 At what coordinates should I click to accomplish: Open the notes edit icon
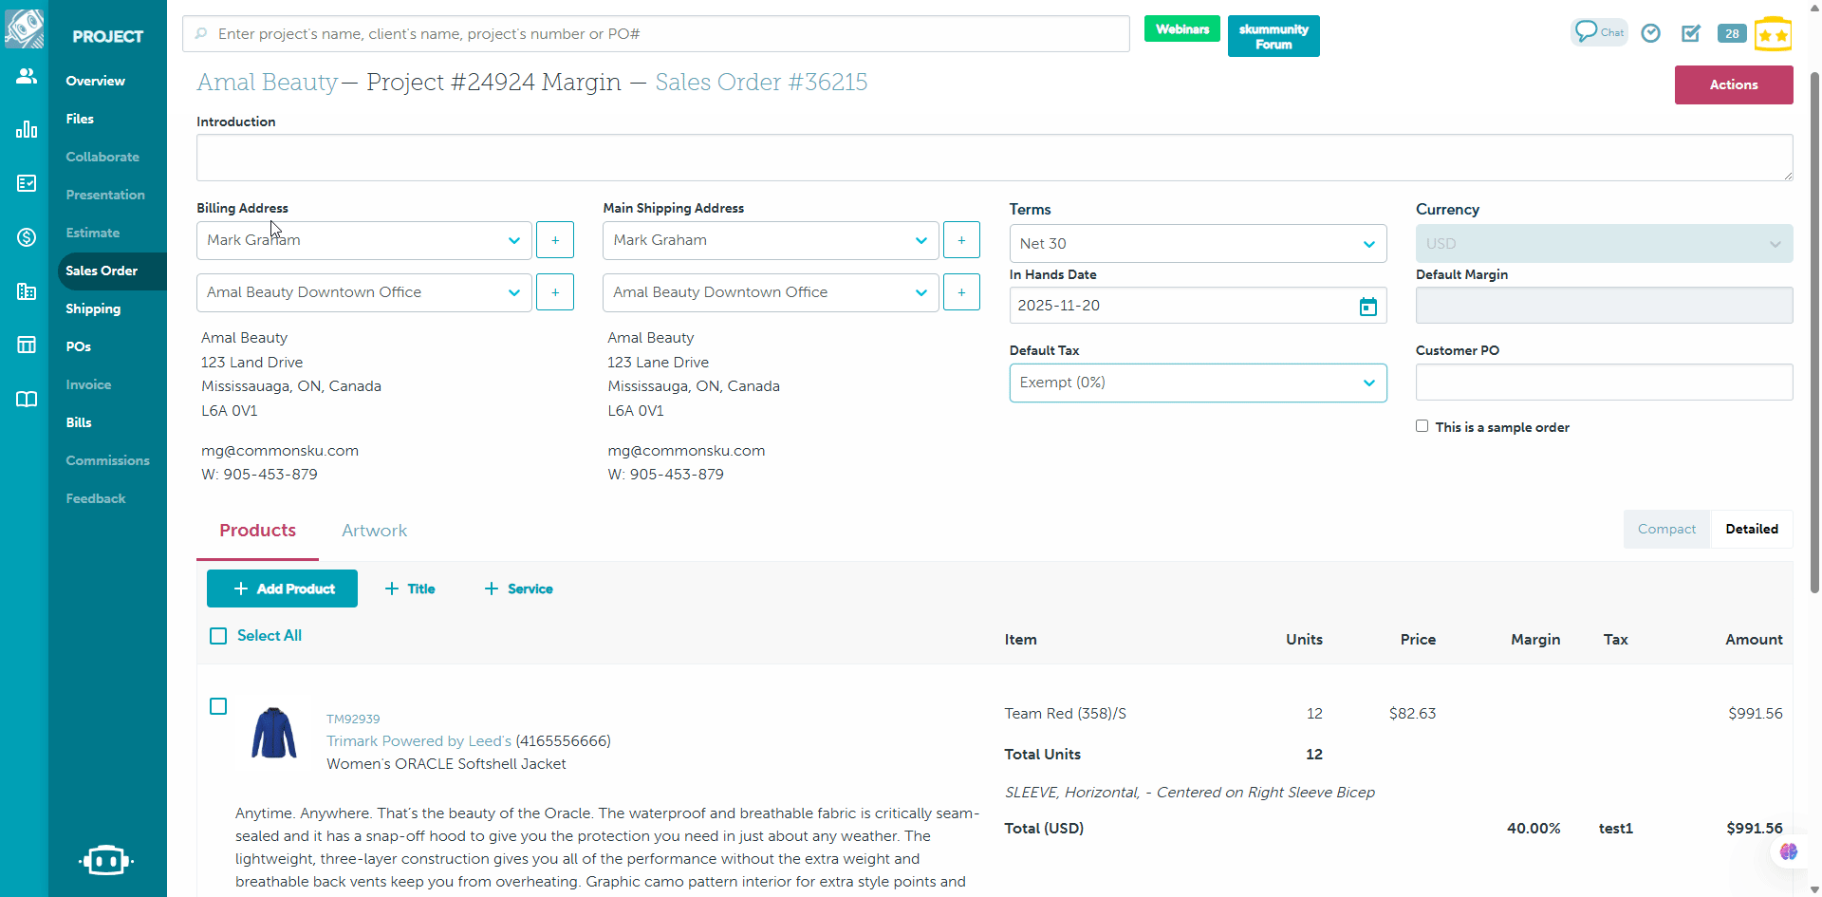pyautogui.click(x=1691, y=33)
